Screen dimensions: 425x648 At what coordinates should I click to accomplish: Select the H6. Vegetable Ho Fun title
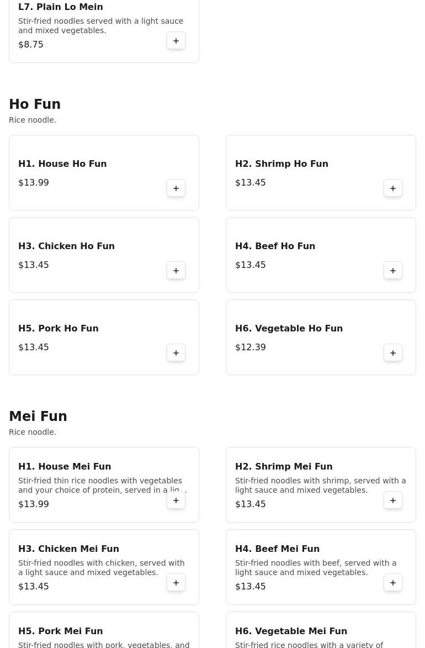click(x=289, y=328)
